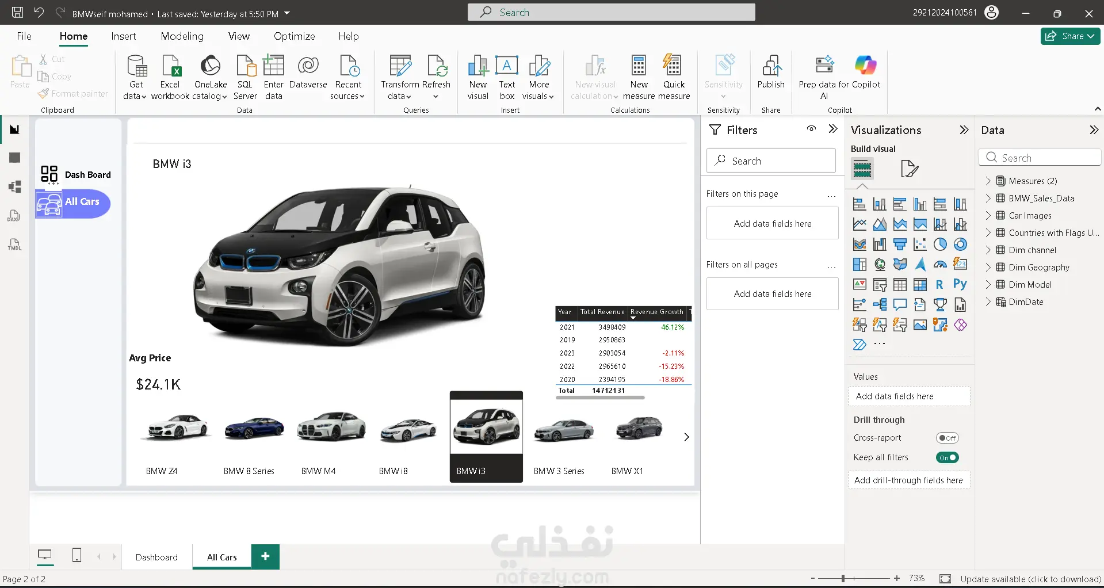Open Transform data
The width and height of the screenshot is (1104, 588).
400,77
